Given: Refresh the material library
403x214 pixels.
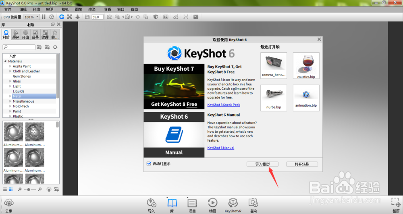Looking at the screenshot, I should (55, 47).
